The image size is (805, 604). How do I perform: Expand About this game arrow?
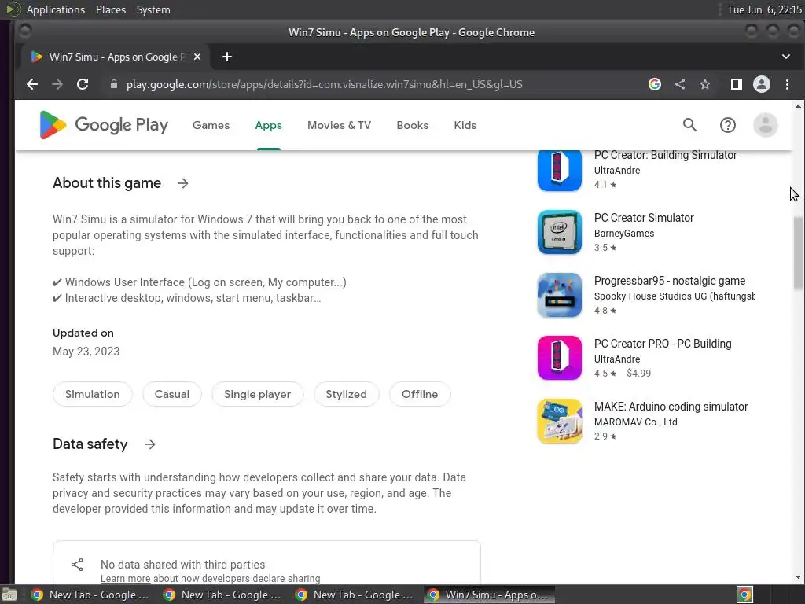click(182, 183)
